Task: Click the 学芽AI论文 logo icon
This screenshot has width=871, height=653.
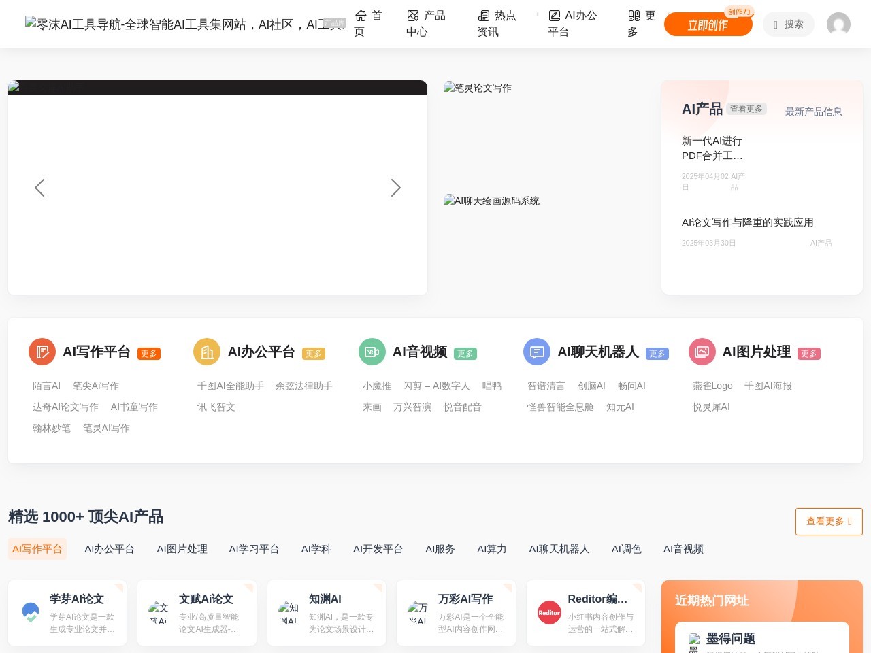Action: 31,612
